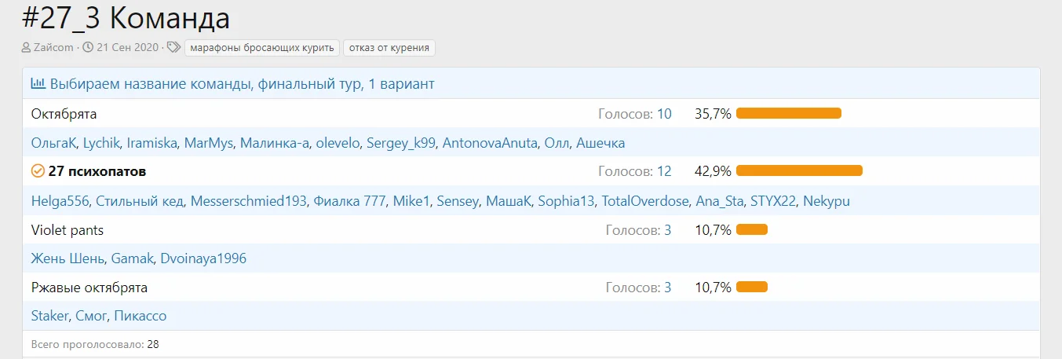
Task: Open voter Helga556's profile
Action: click(60, 201)
